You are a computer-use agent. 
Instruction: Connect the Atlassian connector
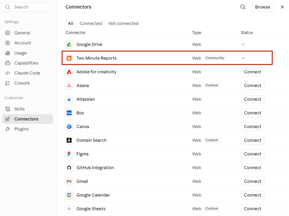(252, 99)
